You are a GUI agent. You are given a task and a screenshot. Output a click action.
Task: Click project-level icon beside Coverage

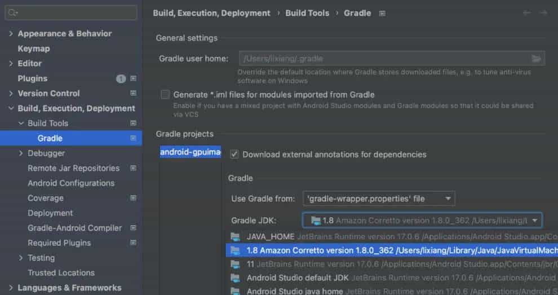point(133,198)
